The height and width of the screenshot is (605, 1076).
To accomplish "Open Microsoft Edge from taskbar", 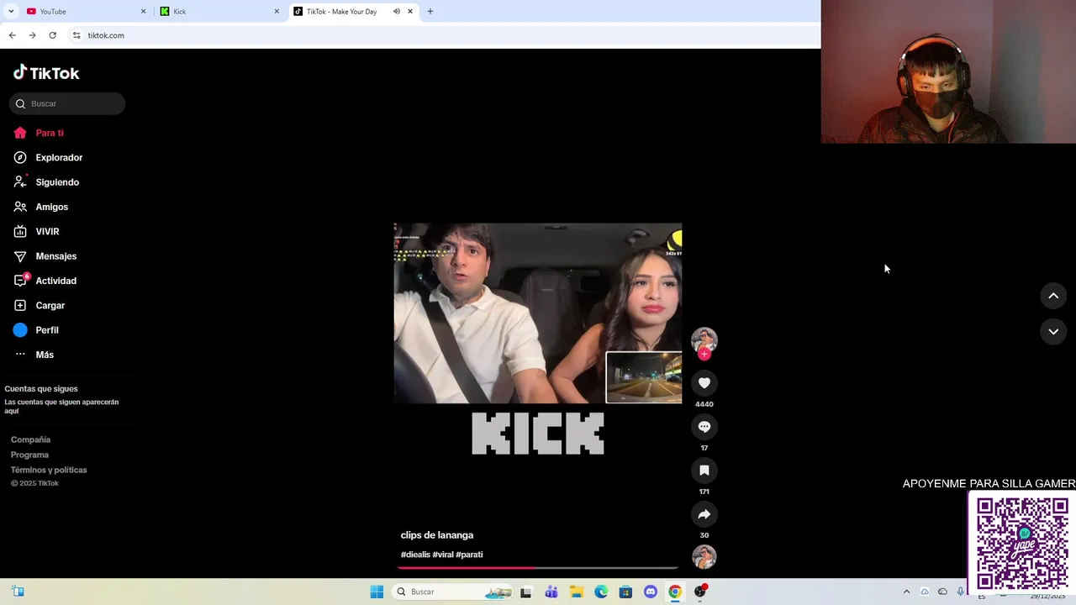I will 601,592.
